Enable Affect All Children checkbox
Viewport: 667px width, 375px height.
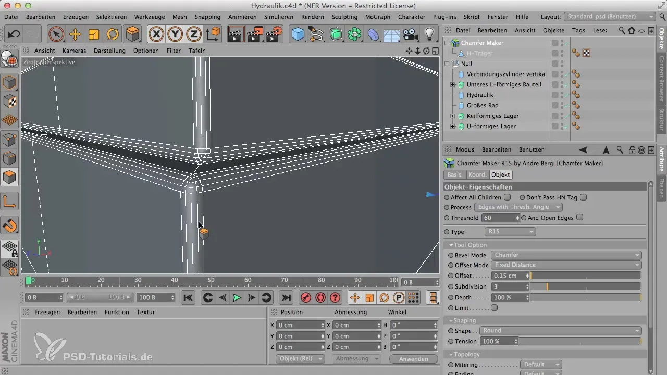point(507,197)
